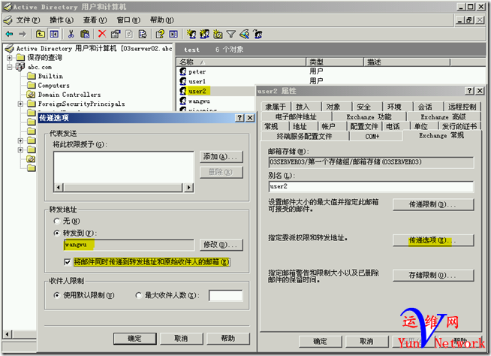Viewport: 491px width, 356px height.
Task: Click the 别名 input field
Action: coord(371,186)
